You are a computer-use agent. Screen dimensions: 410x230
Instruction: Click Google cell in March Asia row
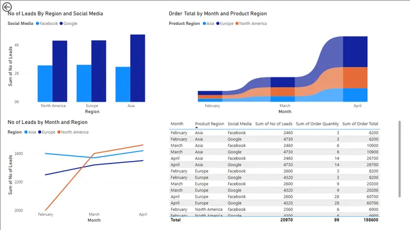click(x=234, y=152)
